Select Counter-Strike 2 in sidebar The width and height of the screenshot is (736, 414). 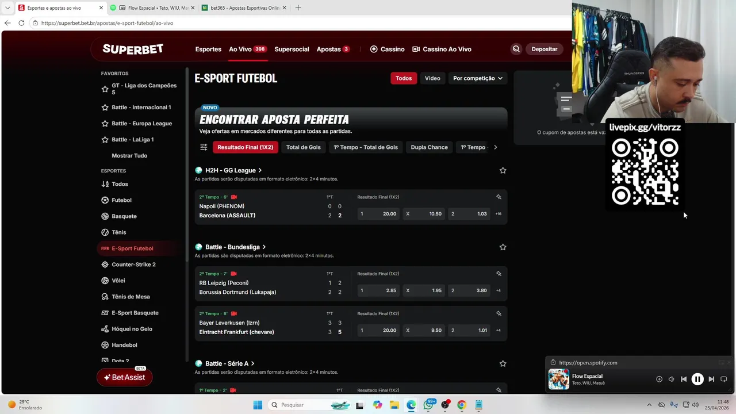pos(133,264)
